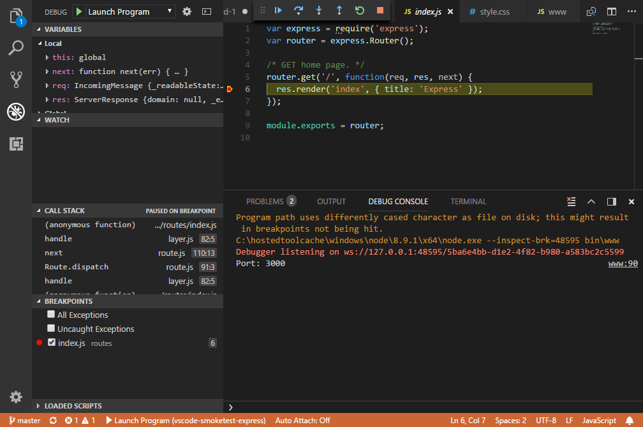Open the PROBLEMS panel tab
The image size is (643, 427).
pos(270,202)
